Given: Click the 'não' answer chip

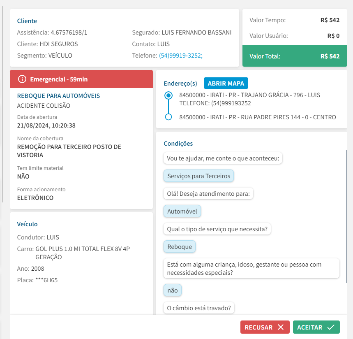Looking at the screenshot, I should click(x=173, y=290).
